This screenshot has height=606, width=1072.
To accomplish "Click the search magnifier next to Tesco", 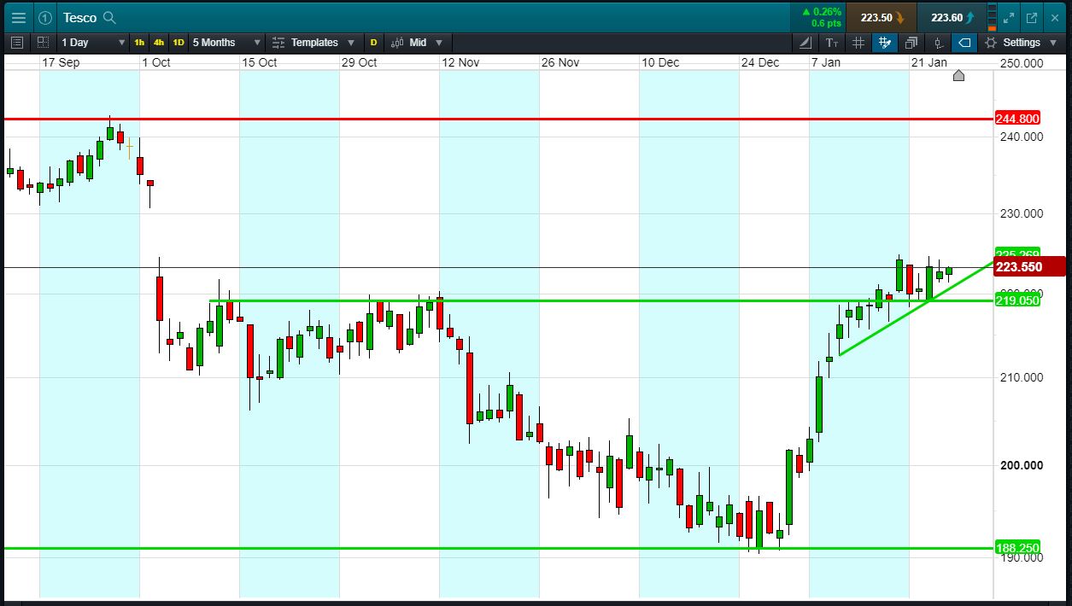I will tap(109, 17).
